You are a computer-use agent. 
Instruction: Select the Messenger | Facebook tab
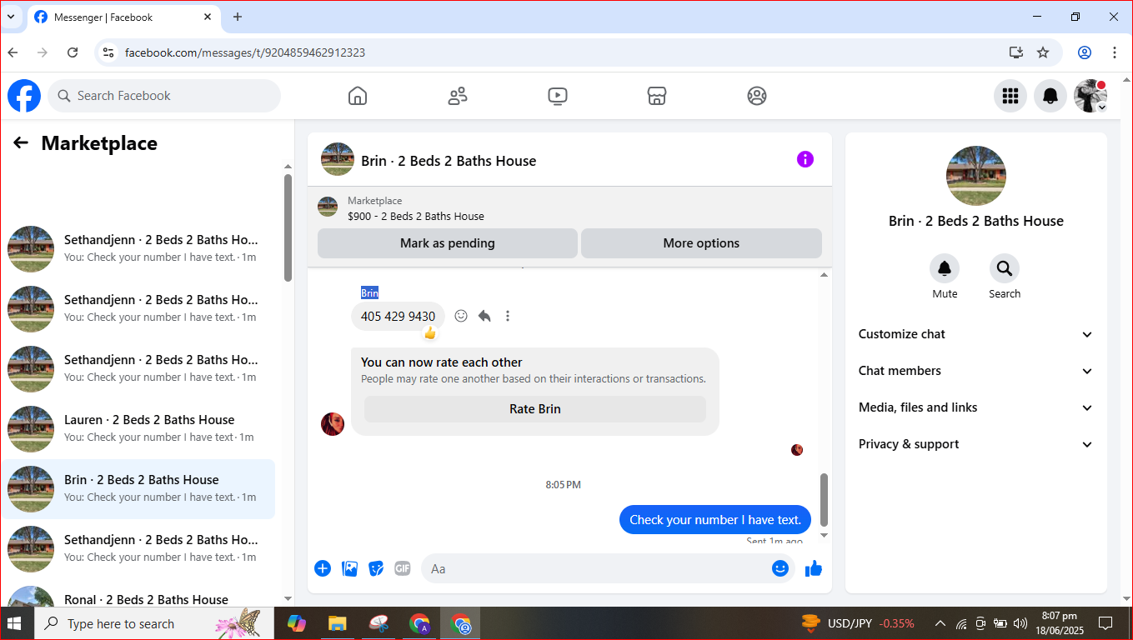pyautogui.click(x=125, y=17)
